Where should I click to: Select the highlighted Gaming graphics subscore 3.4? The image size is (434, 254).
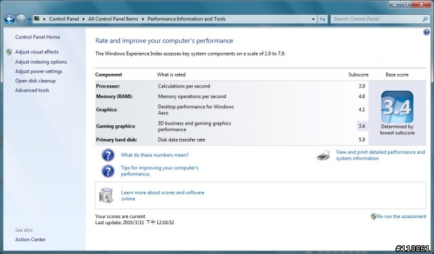coord(361,126)
